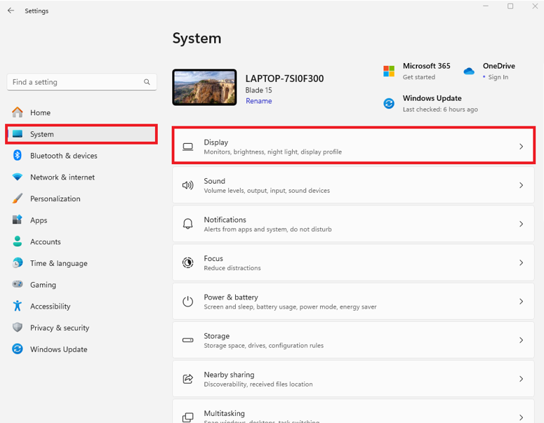Click the OneDrive cloud icon
The image size is (544, 423).
[469, 71]
